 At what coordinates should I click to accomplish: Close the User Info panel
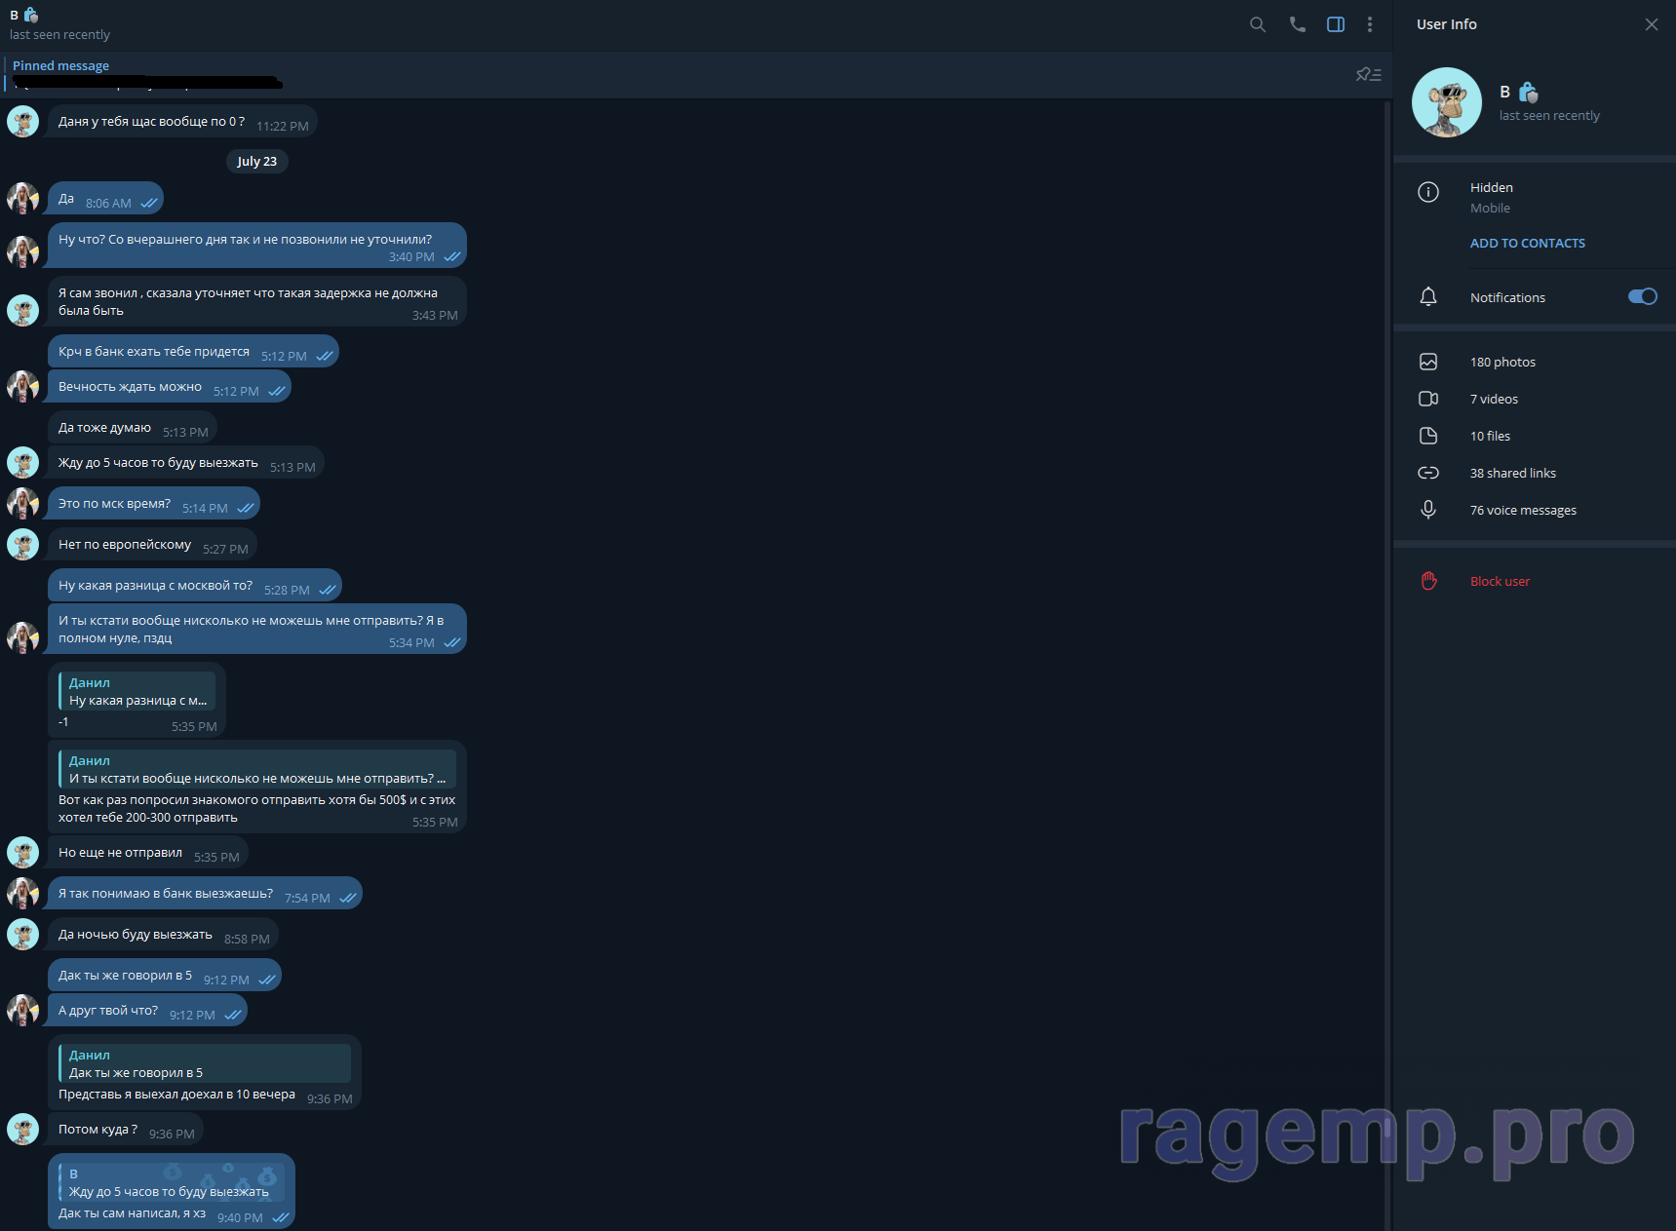[1651, 25]
